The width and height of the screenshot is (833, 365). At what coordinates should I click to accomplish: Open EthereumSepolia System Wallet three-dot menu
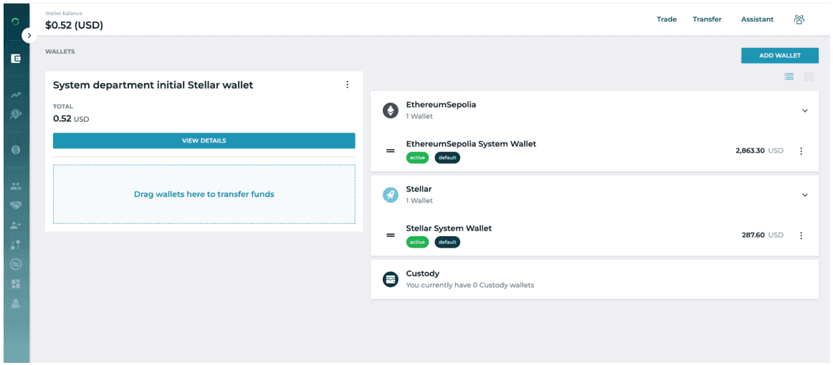coord(801,151)
